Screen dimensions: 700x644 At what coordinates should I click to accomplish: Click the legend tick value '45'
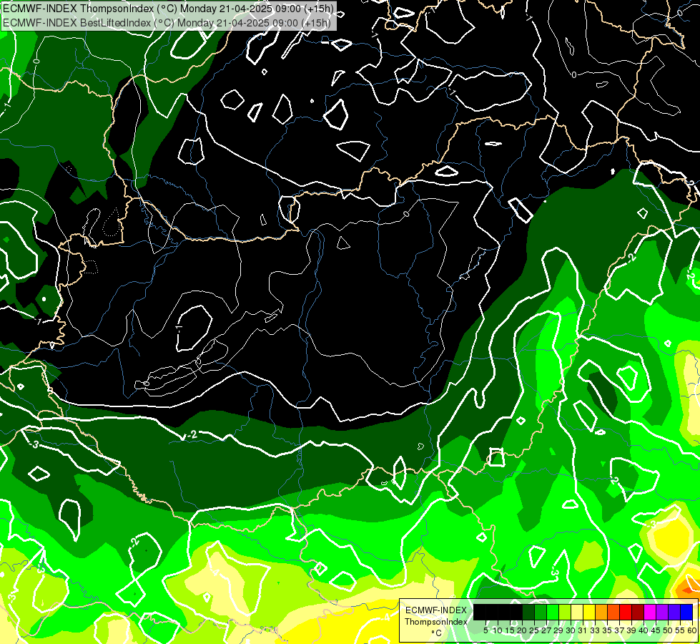point(656,630)
